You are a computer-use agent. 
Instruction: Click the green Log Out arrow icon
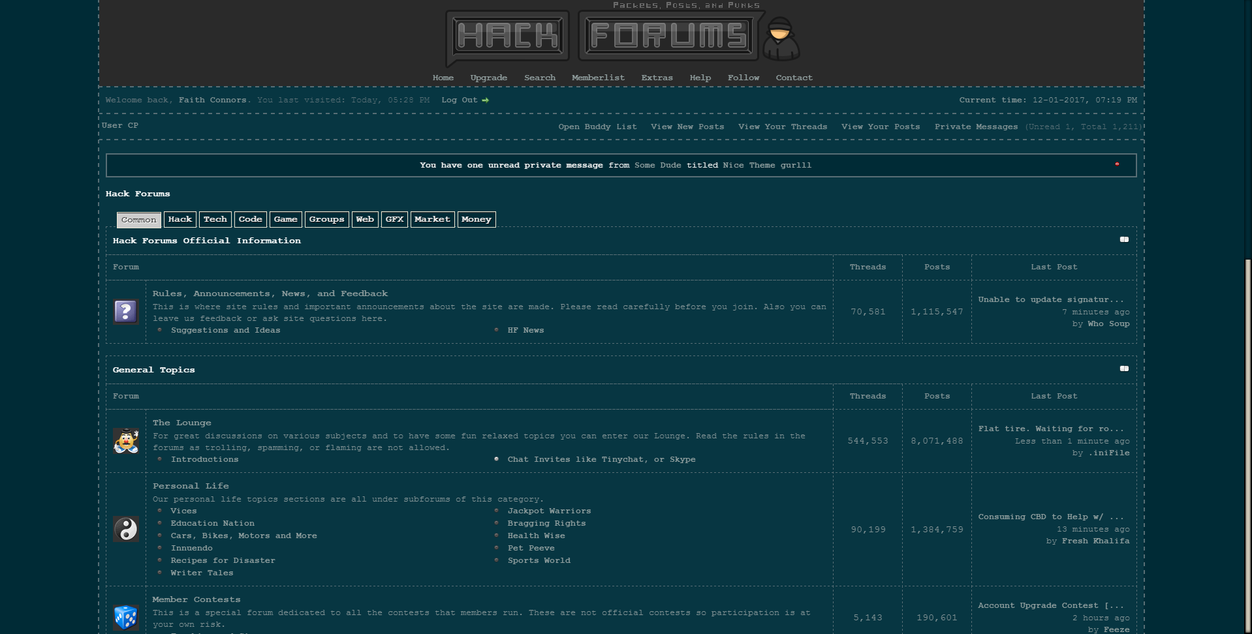point(486,100)
